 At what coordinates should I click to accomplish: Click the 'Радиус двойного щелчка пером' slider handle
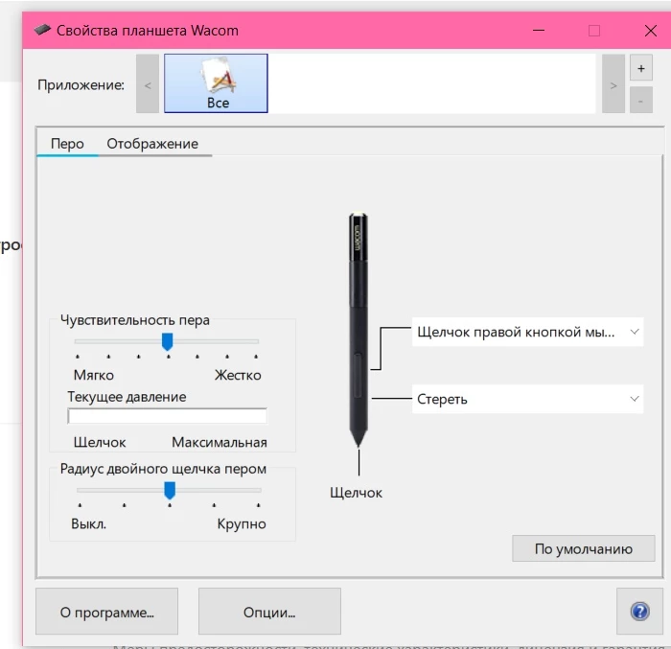(x=170, y=490)
